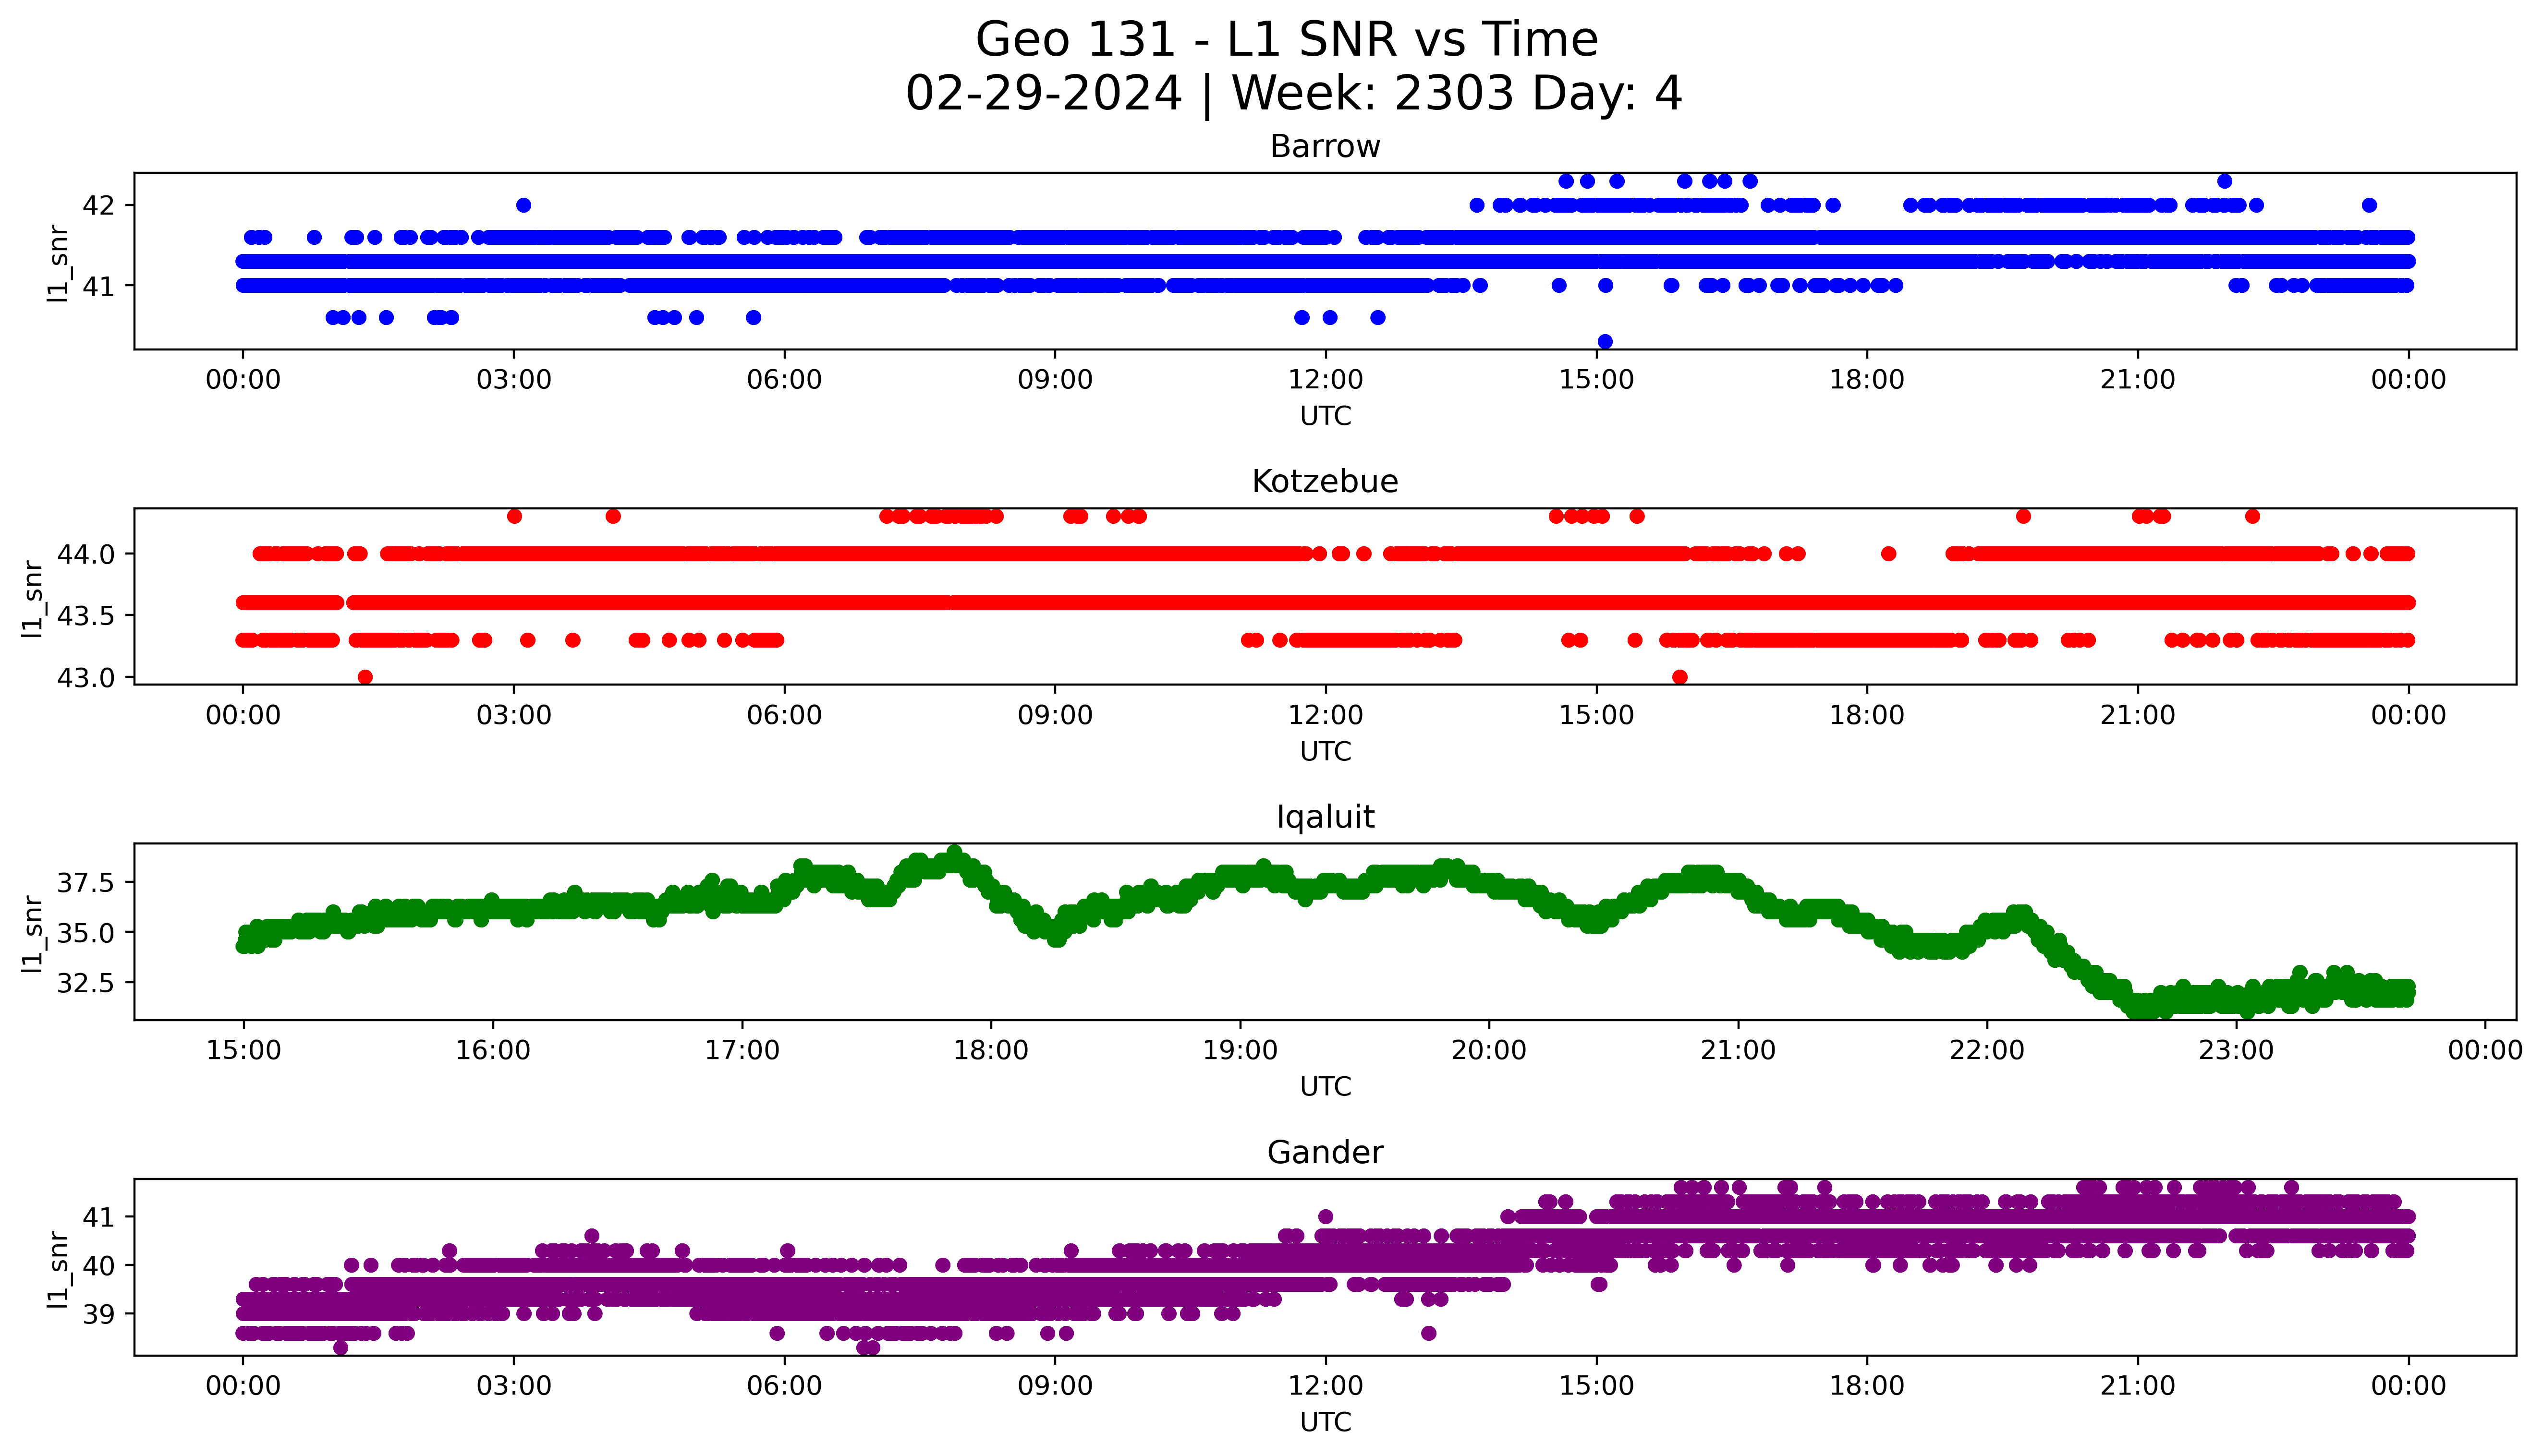Select the Iqaluit subplot title
Image resolution: width=2543 pixels, height=1456 pixels.
point(1325,818)
